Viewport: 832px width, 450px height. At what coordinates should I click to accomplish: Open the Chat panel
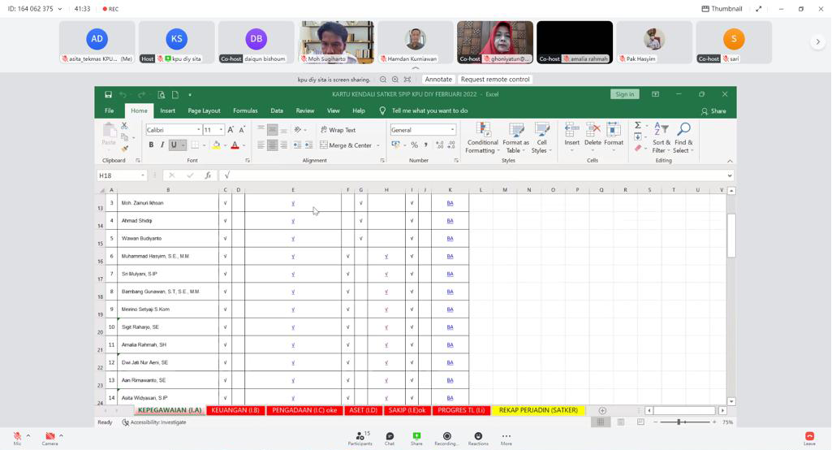[390, 437]
